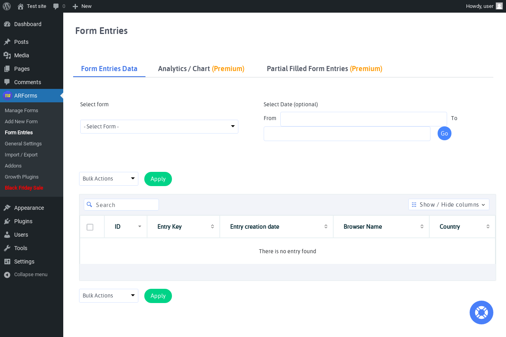Click the bottom Apply button

click(x=158, y=296)
